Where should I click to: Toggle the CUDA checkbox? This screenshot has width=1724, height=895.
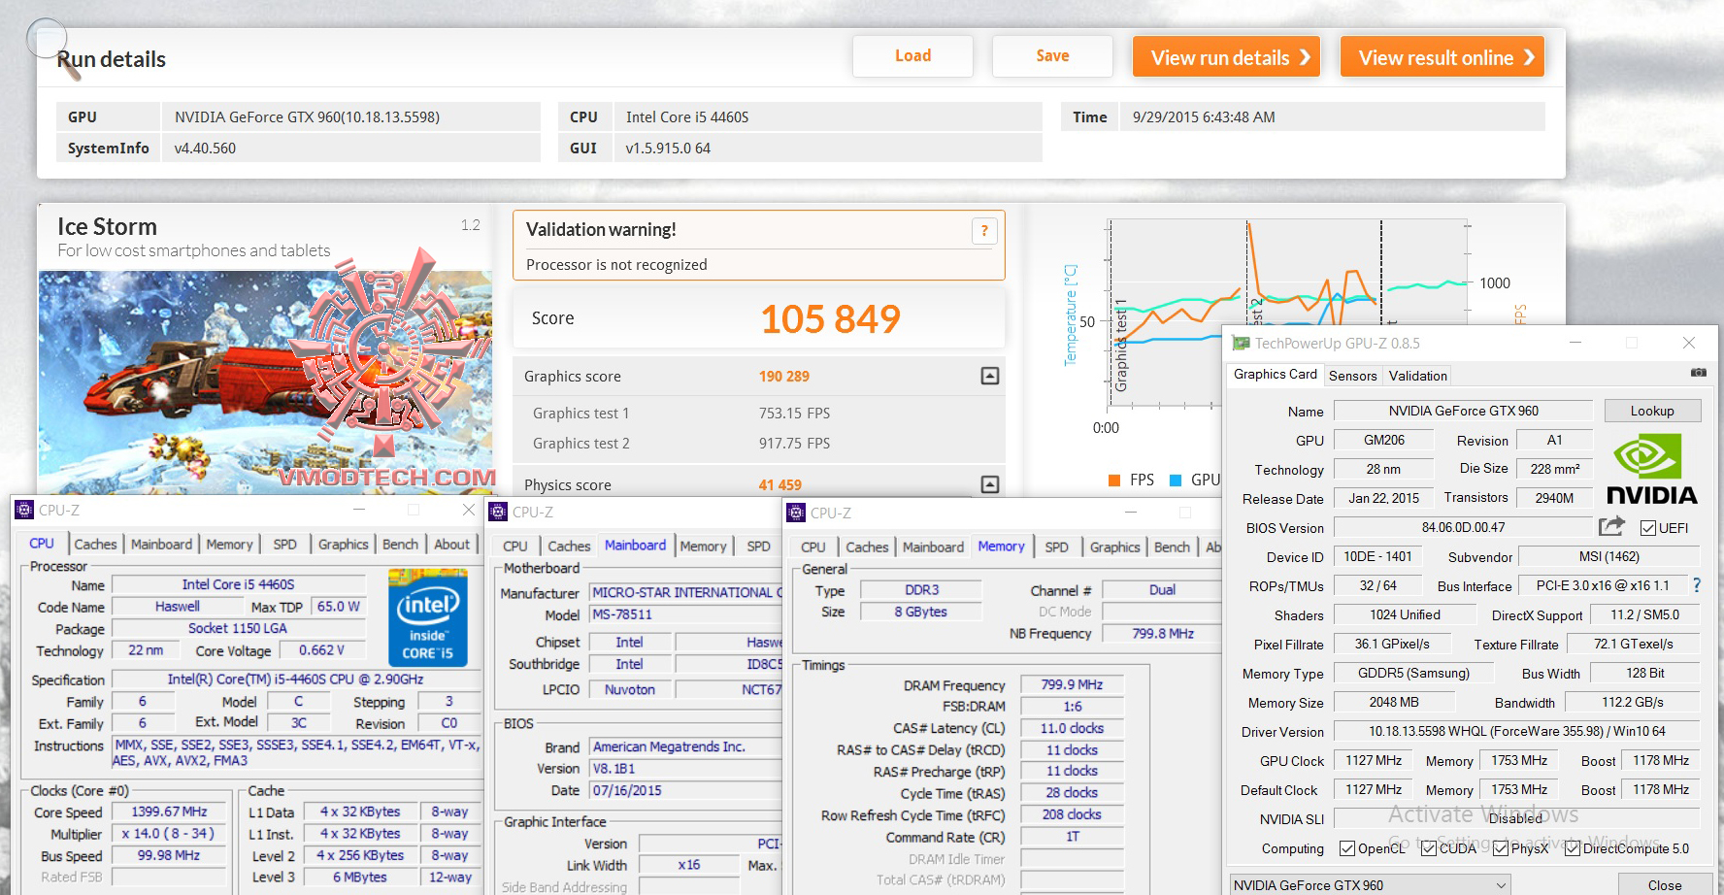point(1429,848)
